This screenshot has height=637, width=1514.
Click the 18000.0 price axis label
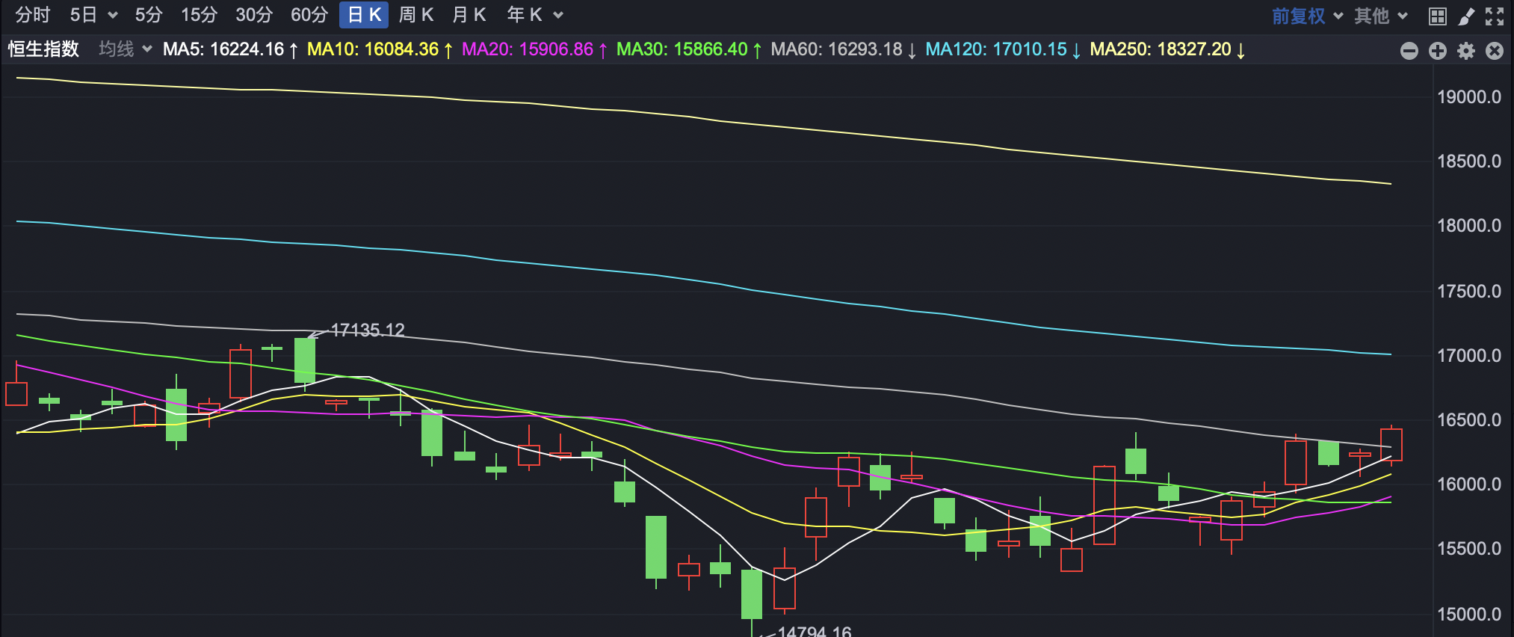point(1469,226)
